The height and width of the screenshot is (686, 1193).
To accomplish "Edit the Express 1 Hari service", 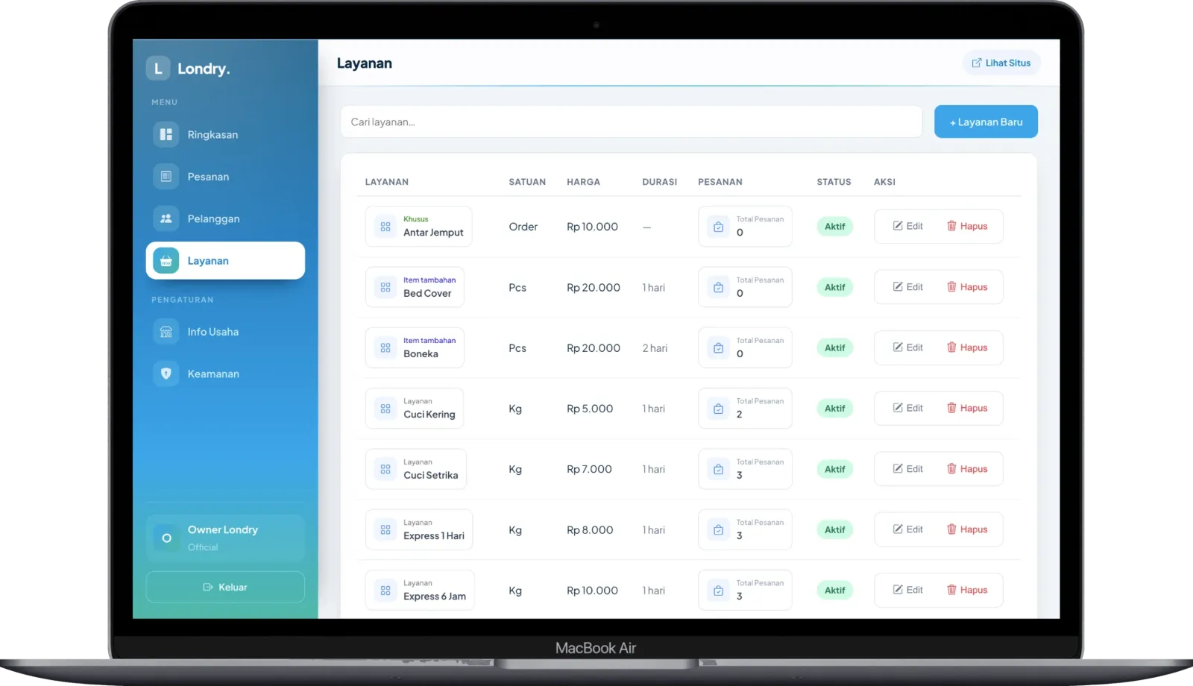I will (x=908, y=529).
